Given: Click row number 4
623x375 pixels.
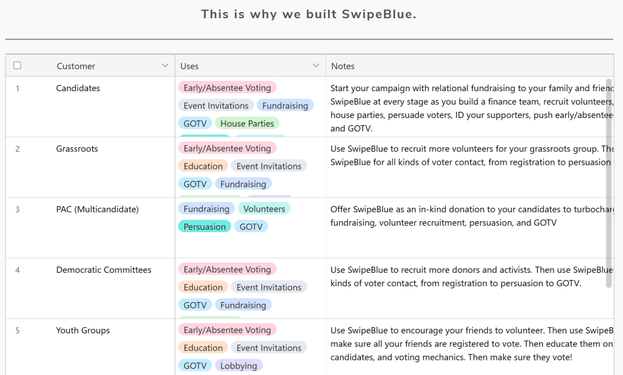Looking at the screenshot, I should coord(18,270).
